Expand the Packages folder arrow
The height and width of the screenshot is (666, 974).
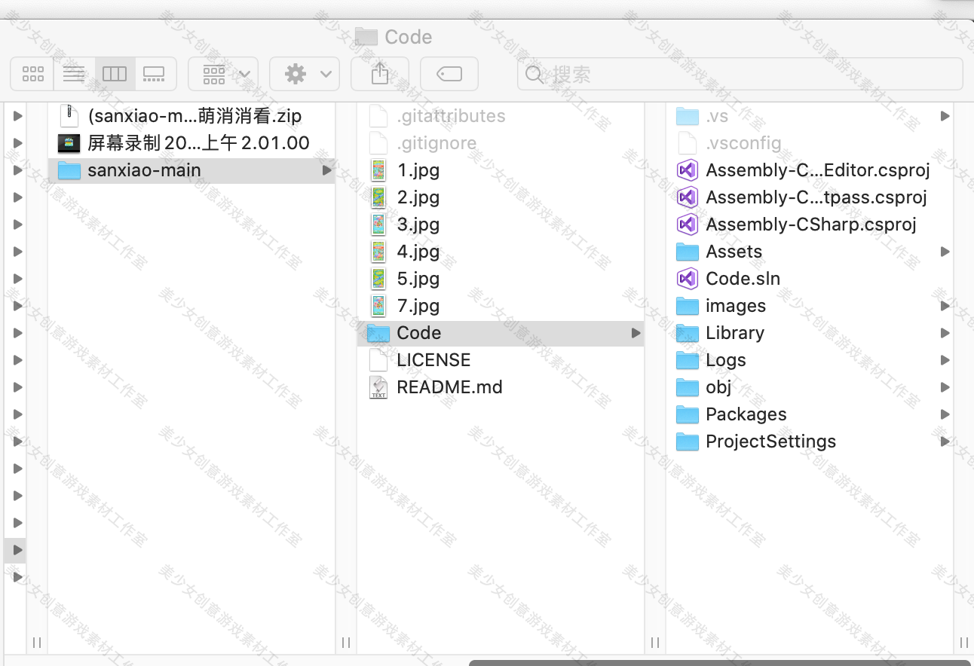[945, 414]
